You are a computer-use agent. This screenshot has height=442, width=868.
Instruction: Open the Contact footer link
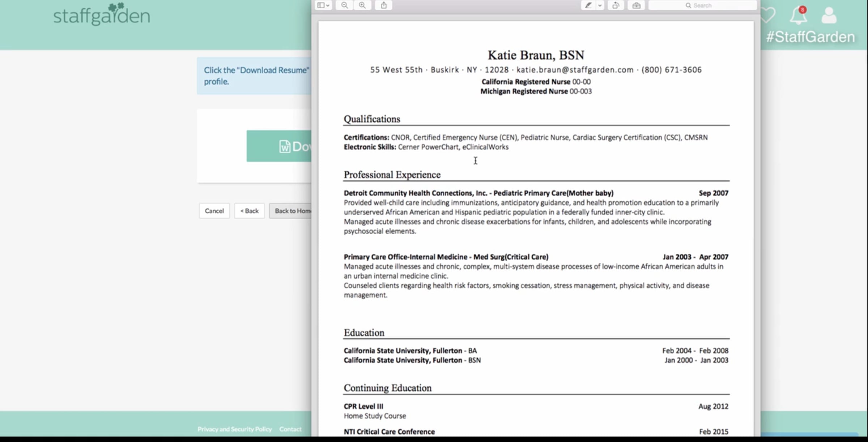pyautogui.click(x=290, y=429)
